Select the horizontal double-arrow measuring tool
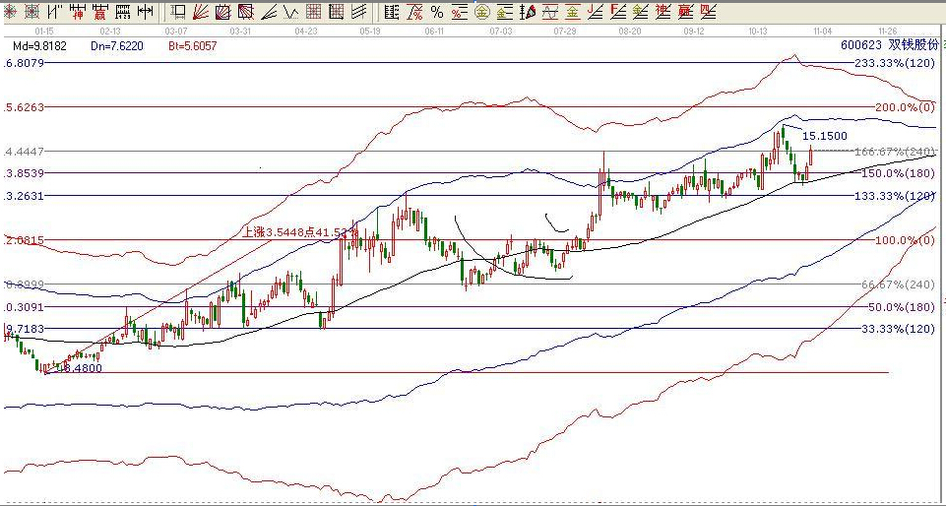 pos(145,12)
